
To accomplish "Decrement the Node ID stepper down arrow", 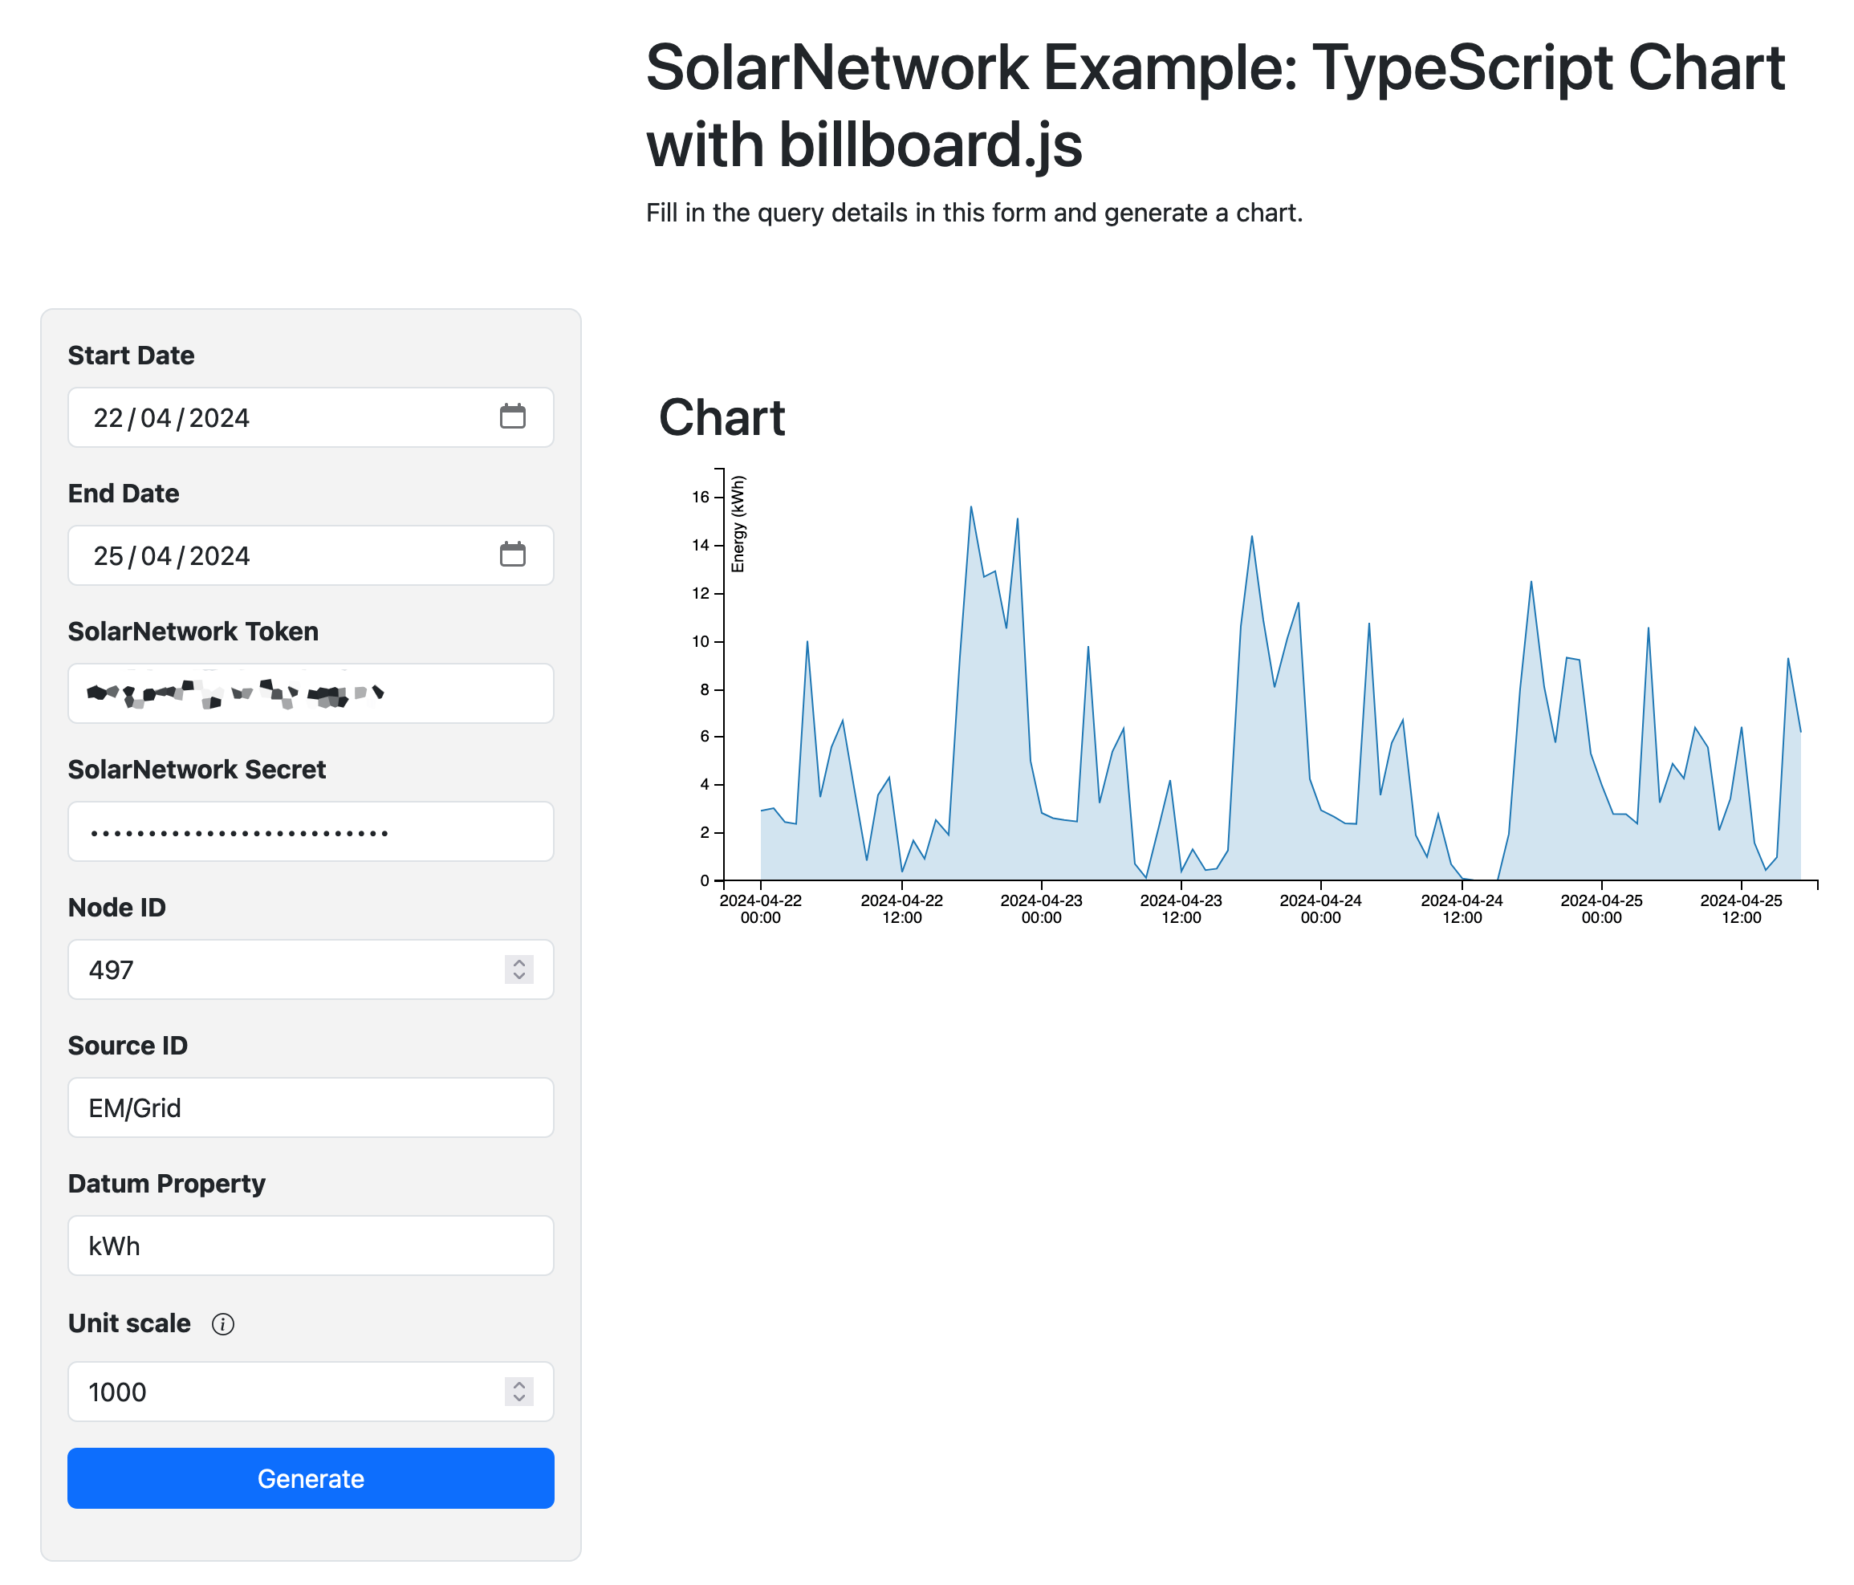I will click(519, 976).
